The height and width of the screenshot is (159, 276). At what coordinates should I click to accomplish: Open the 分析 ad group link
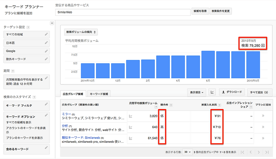(65, 126)
